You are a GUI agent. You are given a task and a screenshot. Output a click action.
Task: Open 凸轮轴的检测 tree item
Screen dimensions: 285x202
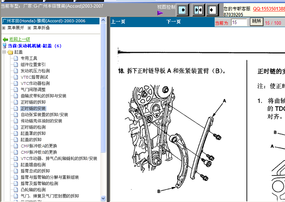tap(33, 189)
